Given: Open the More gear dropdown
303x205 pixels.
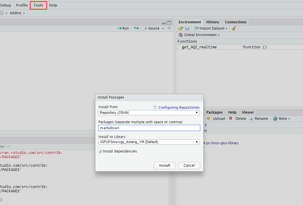Looking at the screenshot, I should click(281, 119).
